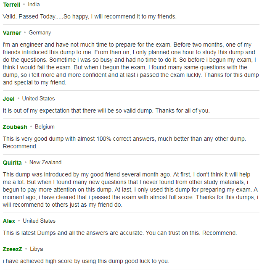Click reviewer name Joel
The height and width of the screenshot is (271, 262).
click(x=9, y=99)
